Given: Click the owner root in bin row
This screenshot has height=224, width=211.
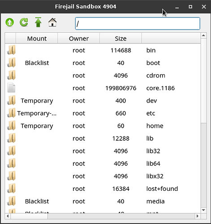Looking at the screenshot, I should (x=79, y=50).
